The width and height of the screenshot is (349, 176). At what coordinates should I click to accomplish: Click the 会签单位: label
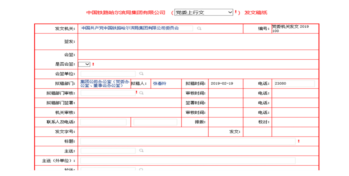[x=65, y=74]
